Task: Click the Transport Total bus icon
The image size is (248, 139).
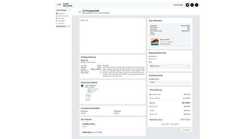Action: tap(150, 94)
